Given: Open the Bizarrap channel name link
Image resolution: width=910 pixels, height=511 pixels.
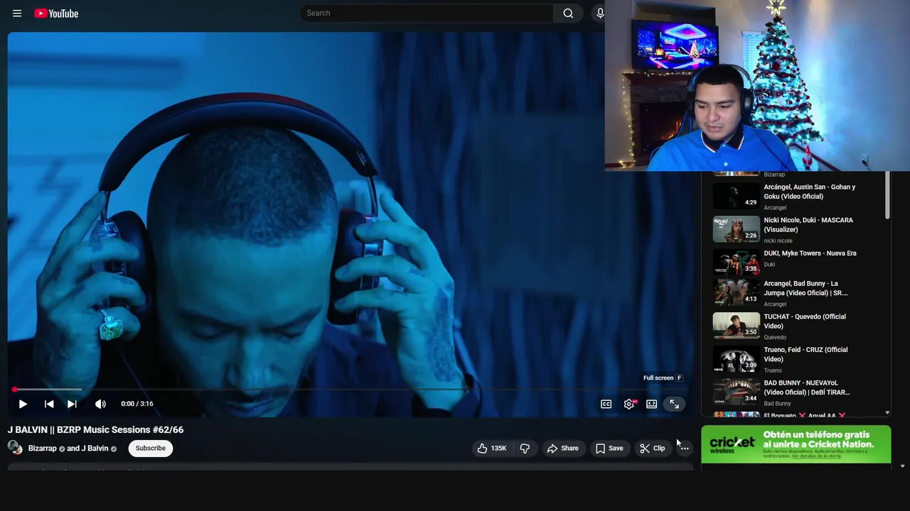Looking at the screenshot, I should pos(43,448).
